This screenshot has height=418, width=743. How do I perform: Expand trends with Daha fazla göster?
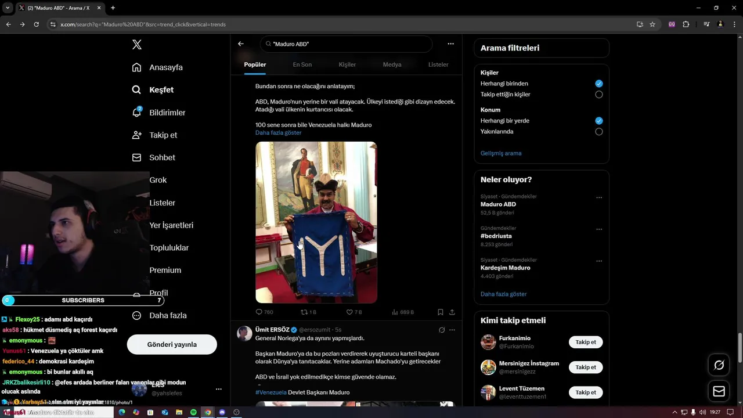point(503,294)
